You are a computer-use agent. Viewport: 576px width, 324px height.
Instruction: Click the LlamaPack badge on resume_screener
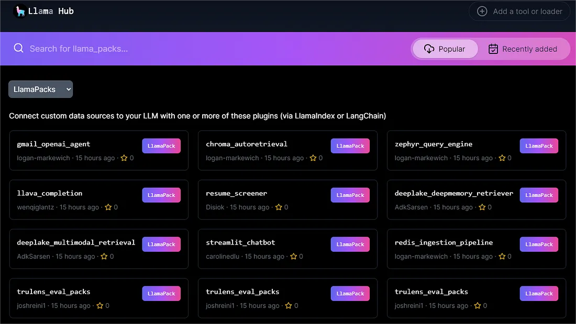(x=350, y=195)
